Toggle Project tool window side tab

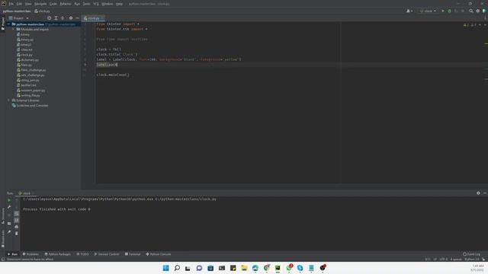pyautogui.click(x=3, y=24)
